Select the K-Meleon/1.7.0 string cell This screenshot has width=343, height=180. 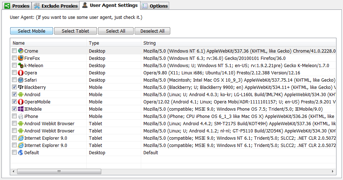(236, 65)
